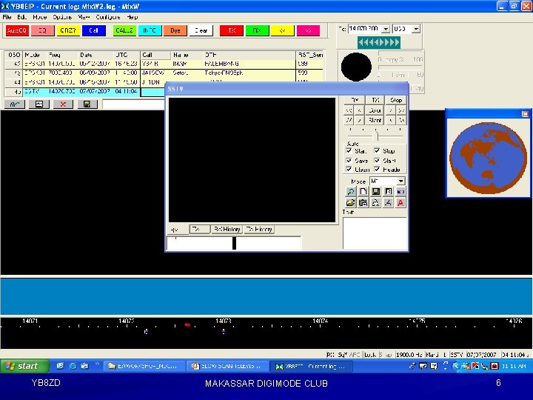Click the clipboard paste icon in the SSTV window
Viewport: 533px width, 400px height.
pos(363,203)
